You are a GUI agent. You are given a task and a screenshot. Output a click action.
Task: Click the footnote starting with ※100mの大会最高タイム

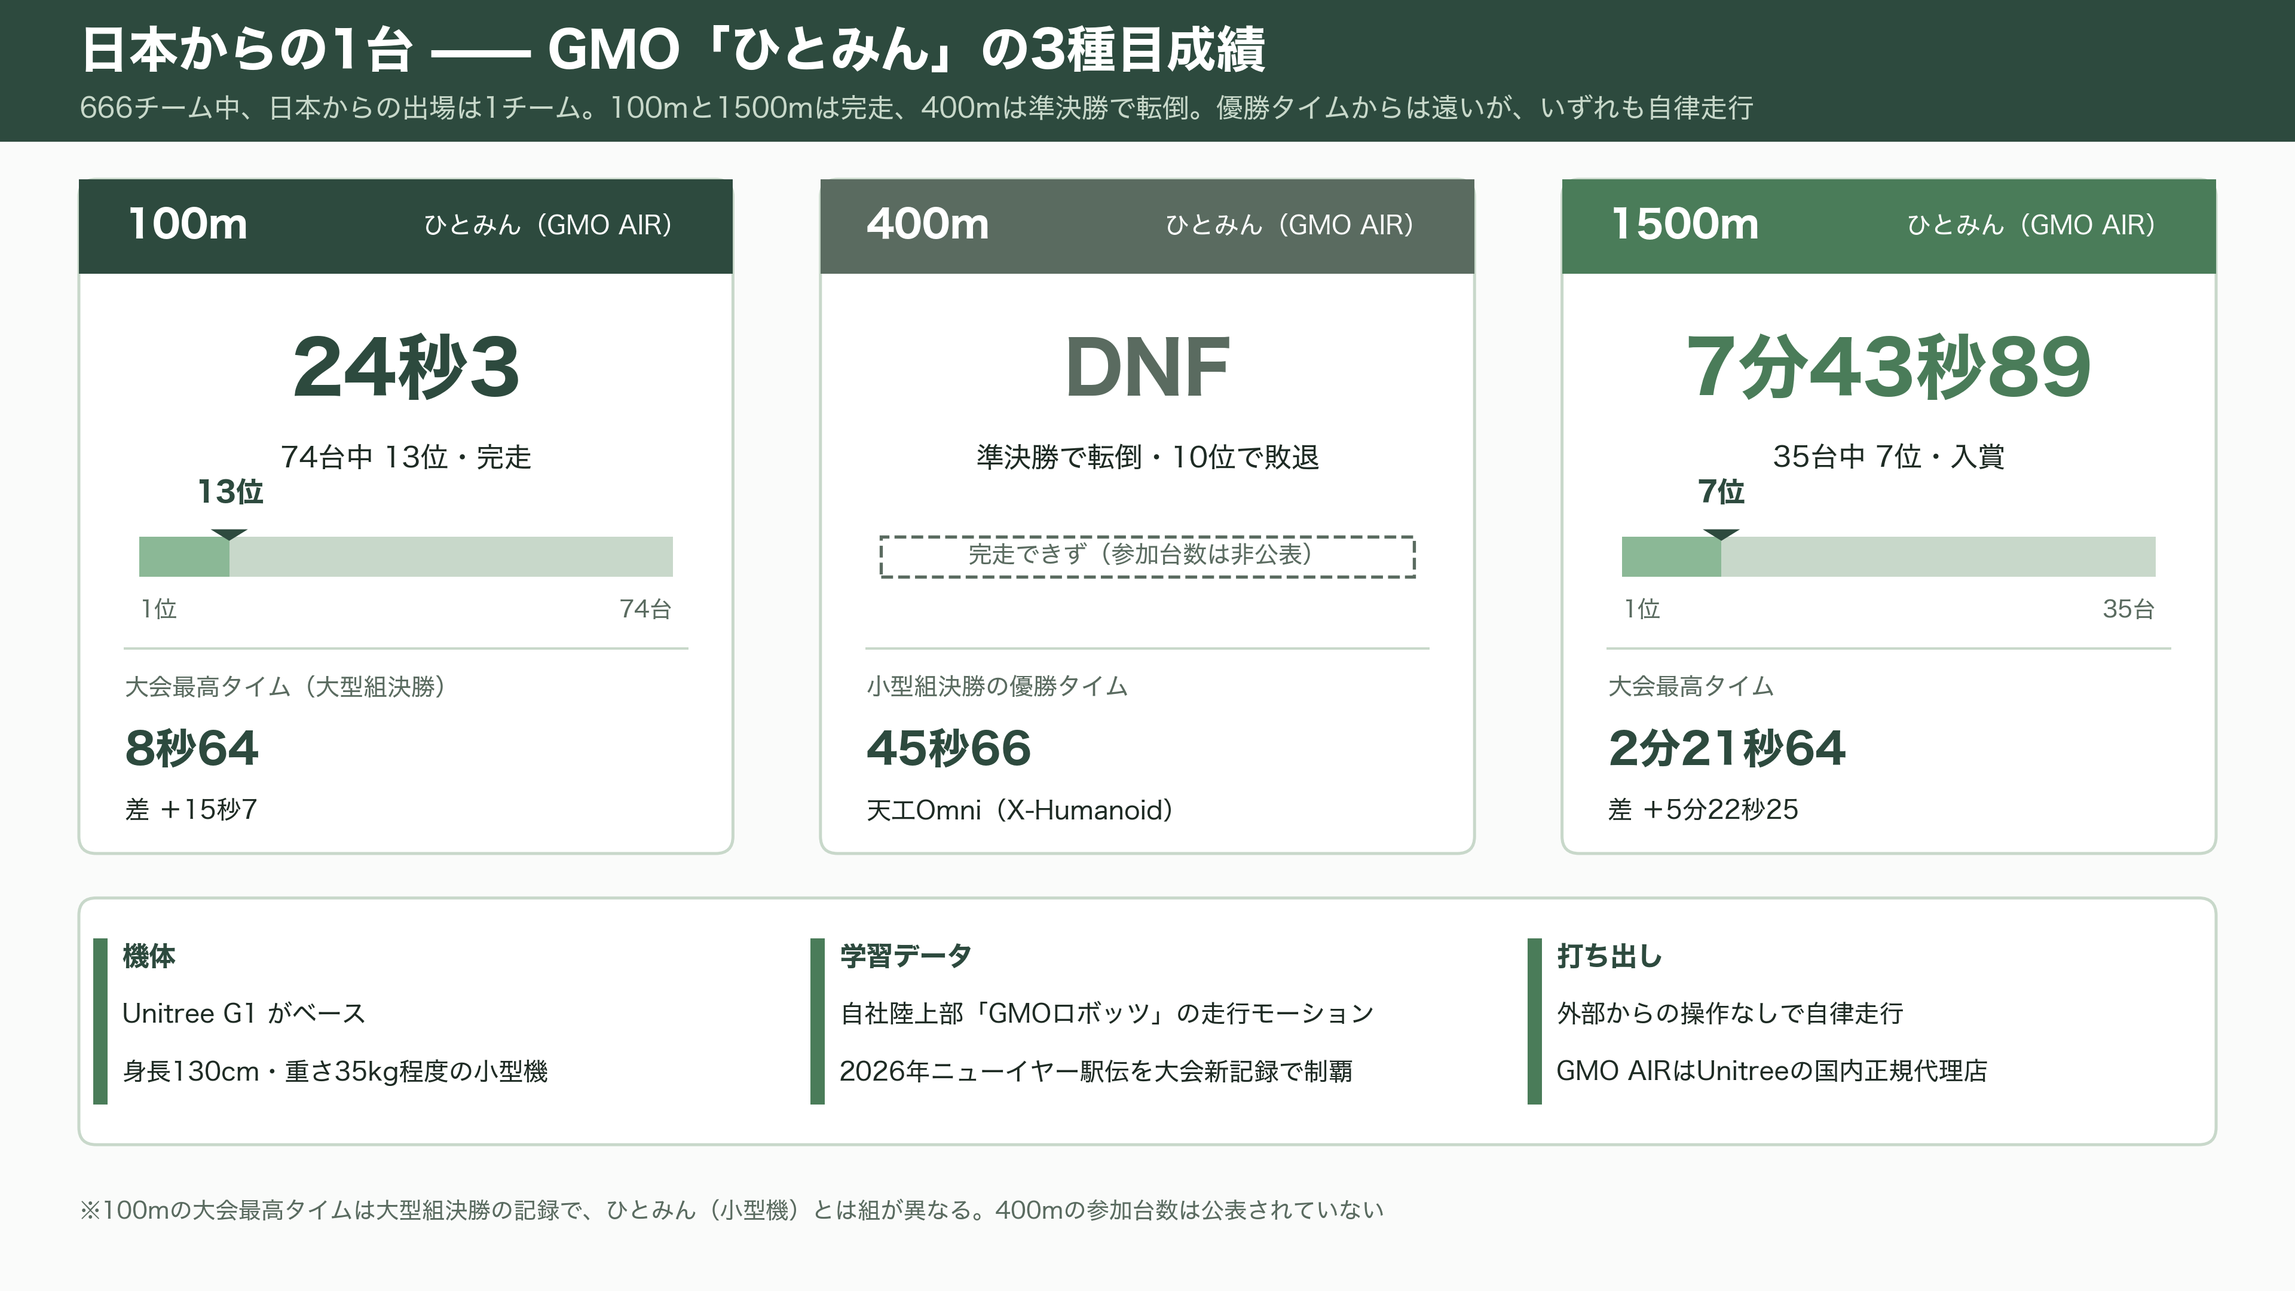click(x=732, y=1210)
